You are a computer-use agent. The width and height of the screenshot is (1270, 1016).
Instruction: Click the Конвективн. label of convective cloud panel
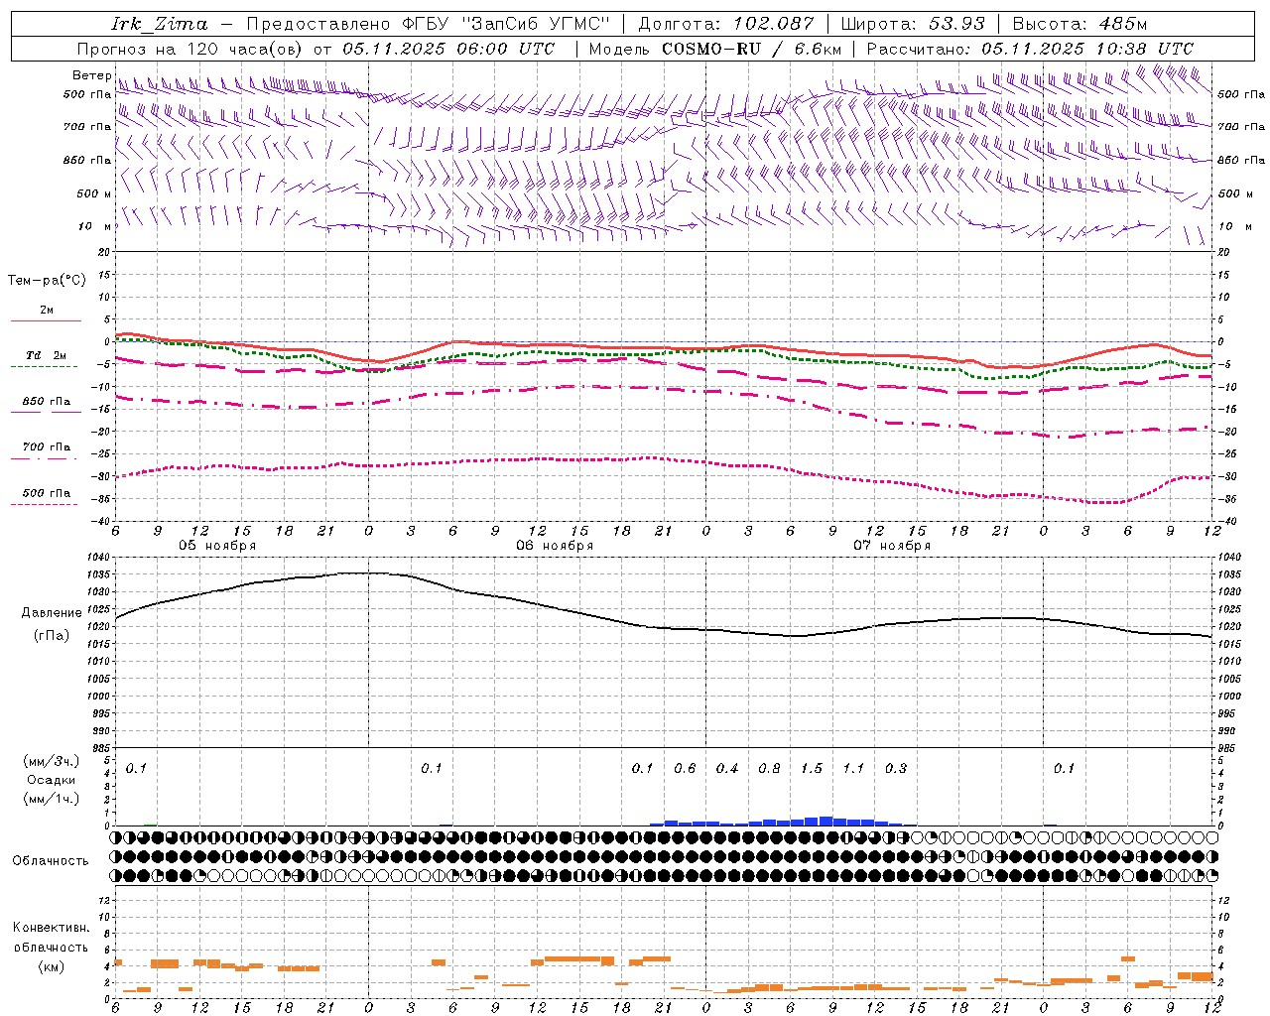51,928
